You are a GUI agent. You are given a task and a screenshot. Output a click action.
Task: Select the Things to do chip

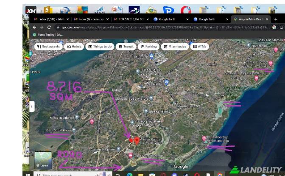tap(101, 46)
